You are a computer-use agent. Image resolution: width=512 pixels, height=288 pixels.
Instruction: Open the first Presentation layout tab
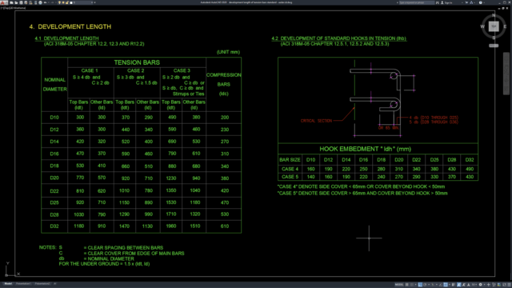click(x=23, y=284)
